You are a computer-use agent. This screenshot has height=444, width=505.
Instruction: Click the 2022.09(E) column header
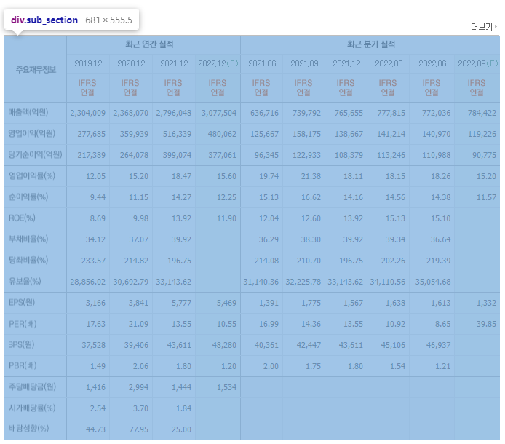pyautogui.click(x=478, y=63)
